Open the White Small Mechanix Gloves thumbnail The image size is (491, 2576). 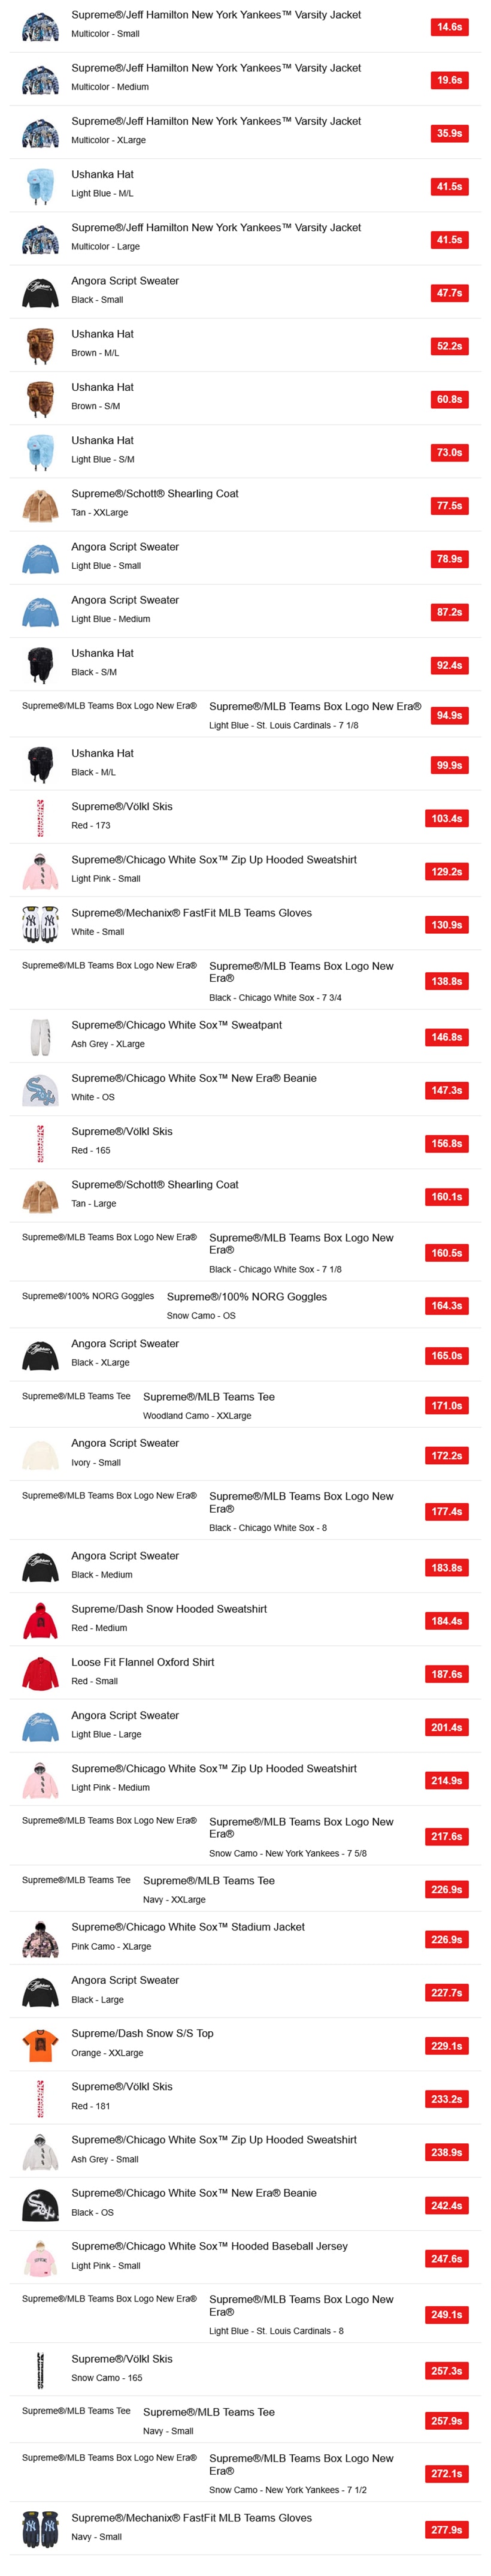tap(40, 924)
